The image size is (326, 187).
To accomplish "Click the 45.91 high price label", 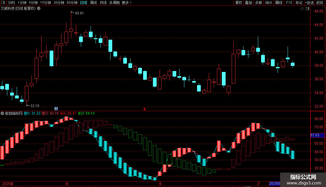I will tap(79, 13).
